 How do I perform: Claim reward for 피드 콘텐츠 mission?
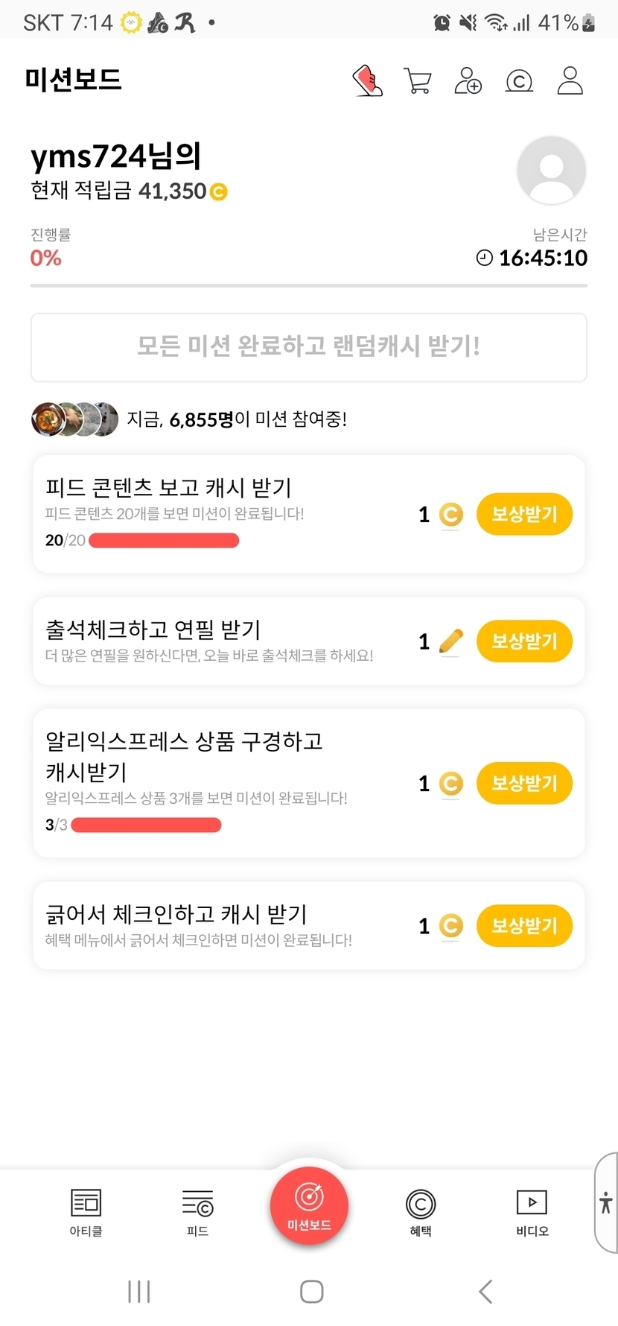pyautogui.click(x=524, y=514)
